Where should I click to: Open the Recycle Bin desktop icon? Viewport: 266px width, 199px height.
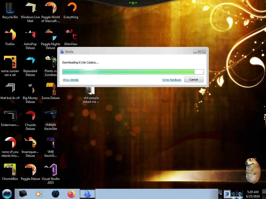pyautogui.click(x=10, y=10)
